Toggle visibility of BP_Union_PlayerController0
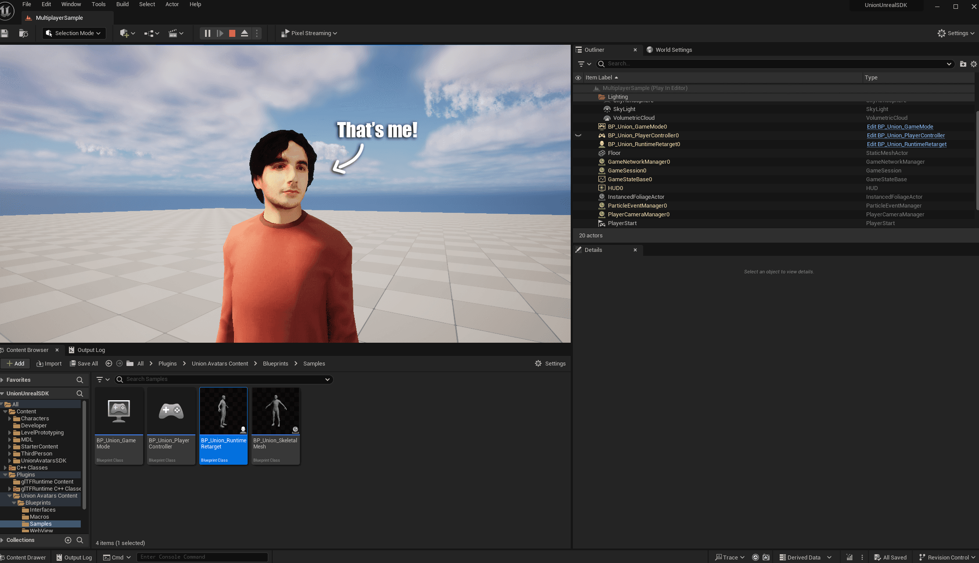The image size is (979, 563). [578, 136]
